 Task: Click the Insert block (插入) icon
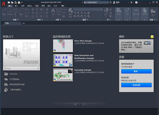coord(106,12)
